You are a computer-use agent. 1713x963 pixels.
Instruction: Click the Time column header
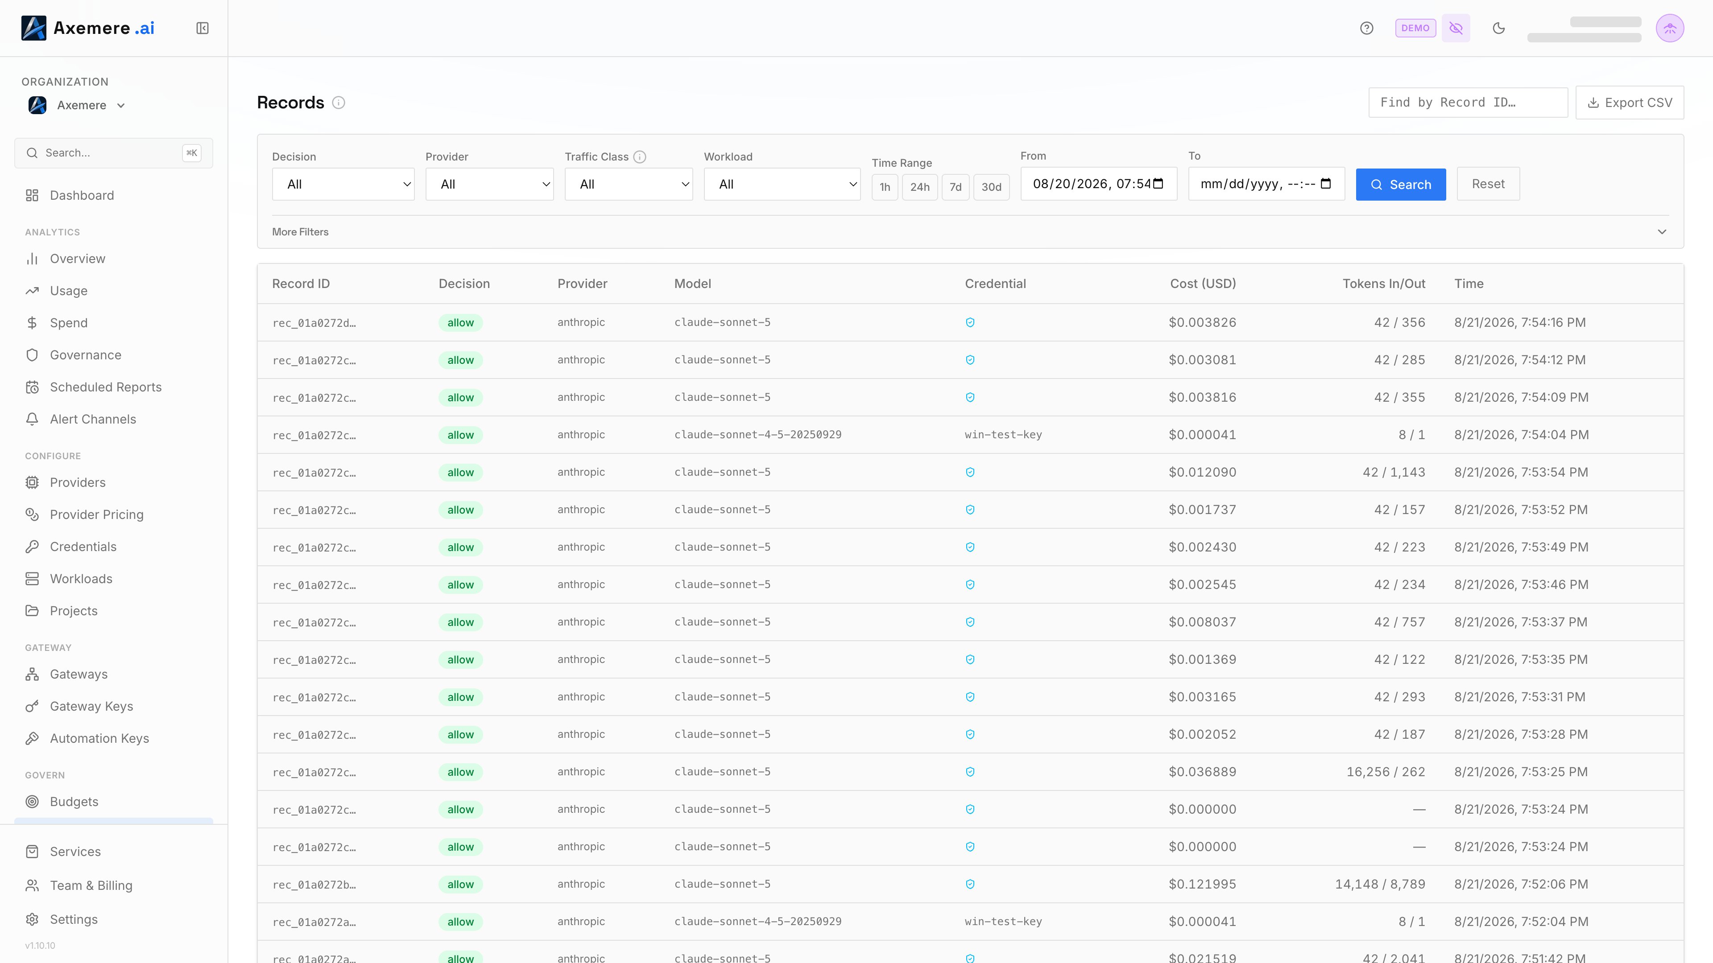pos(1468,284)
